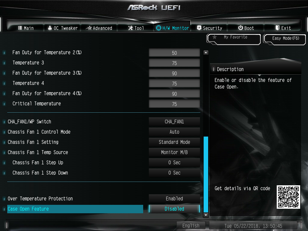This screenshot has height=231, width=308.
Task: Open My Favorite panel
Action: [234, 39]
